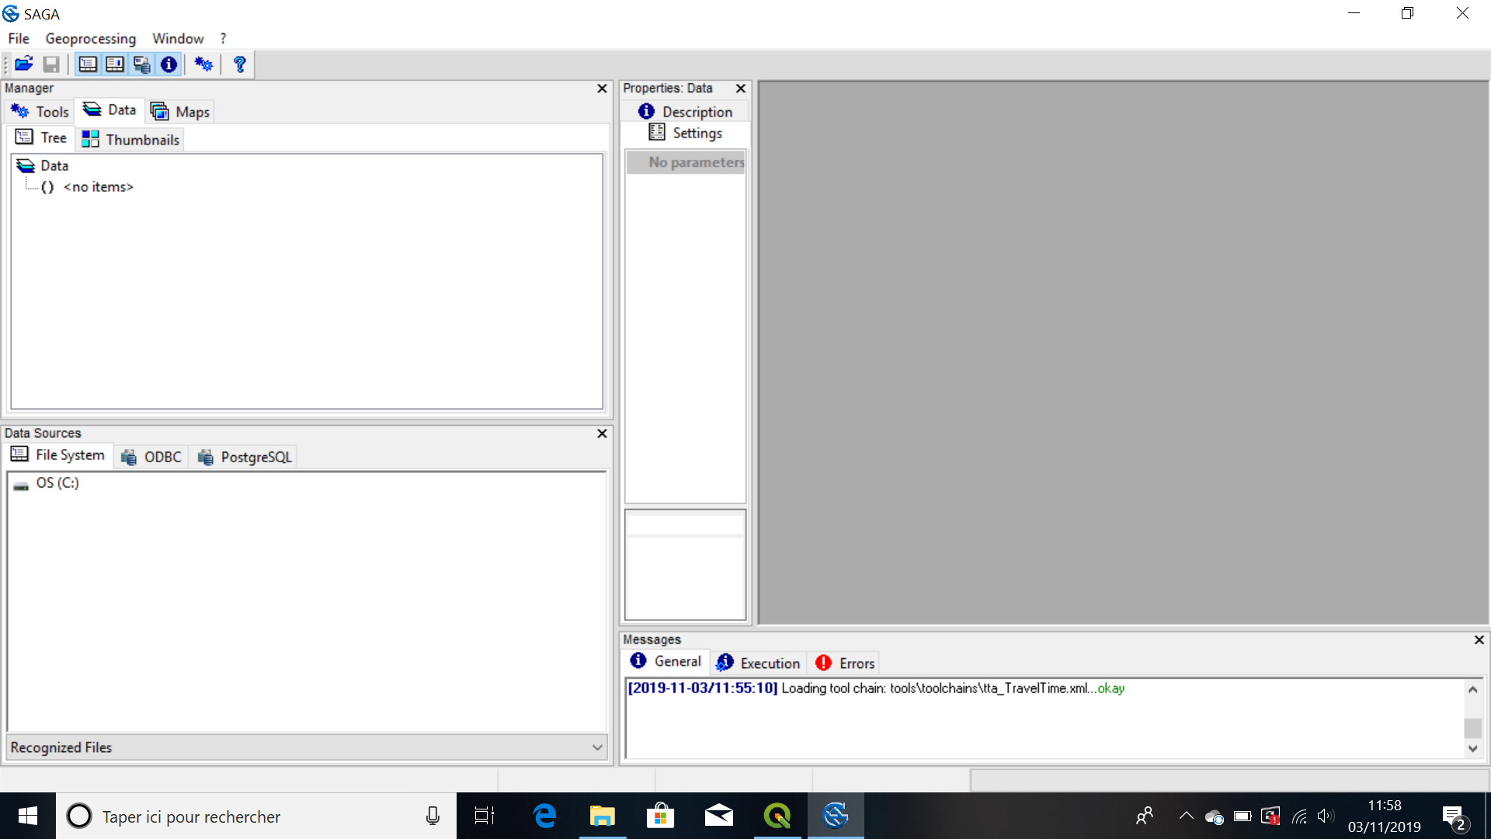Open the Description tab in Properties
Image resolution: width=1491 pixels, height=839 pixels.
click(685, 112)
